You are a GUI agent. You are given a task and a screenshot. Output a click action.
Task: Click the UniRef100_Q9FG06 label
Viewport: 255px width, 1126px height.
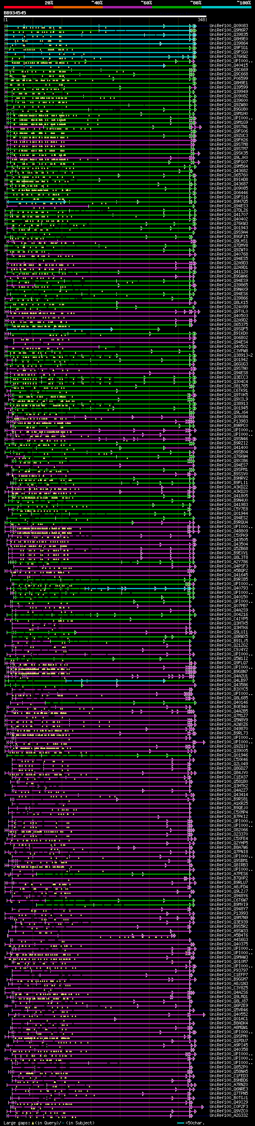tap(229, 131)
